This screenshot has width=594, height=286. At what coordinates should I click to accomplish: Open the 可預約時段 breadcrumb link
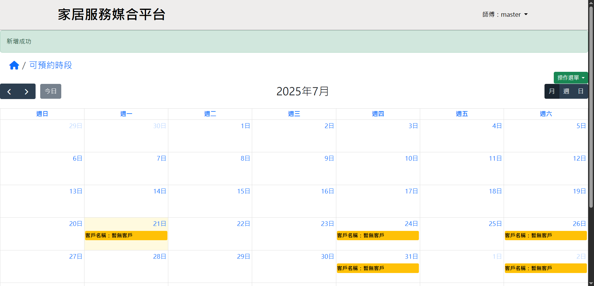coord(51,65)
